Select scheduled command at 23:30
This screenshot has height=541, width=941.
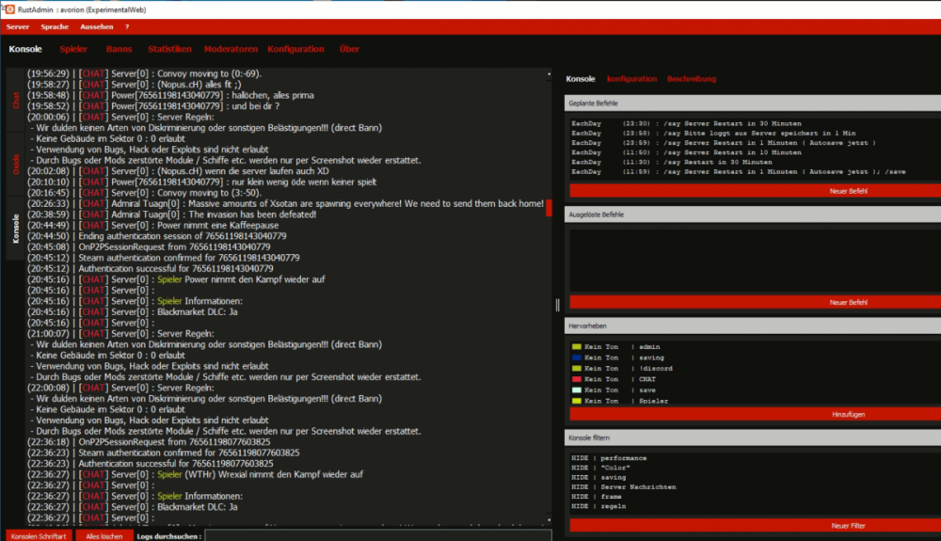(x=686, y=123)
